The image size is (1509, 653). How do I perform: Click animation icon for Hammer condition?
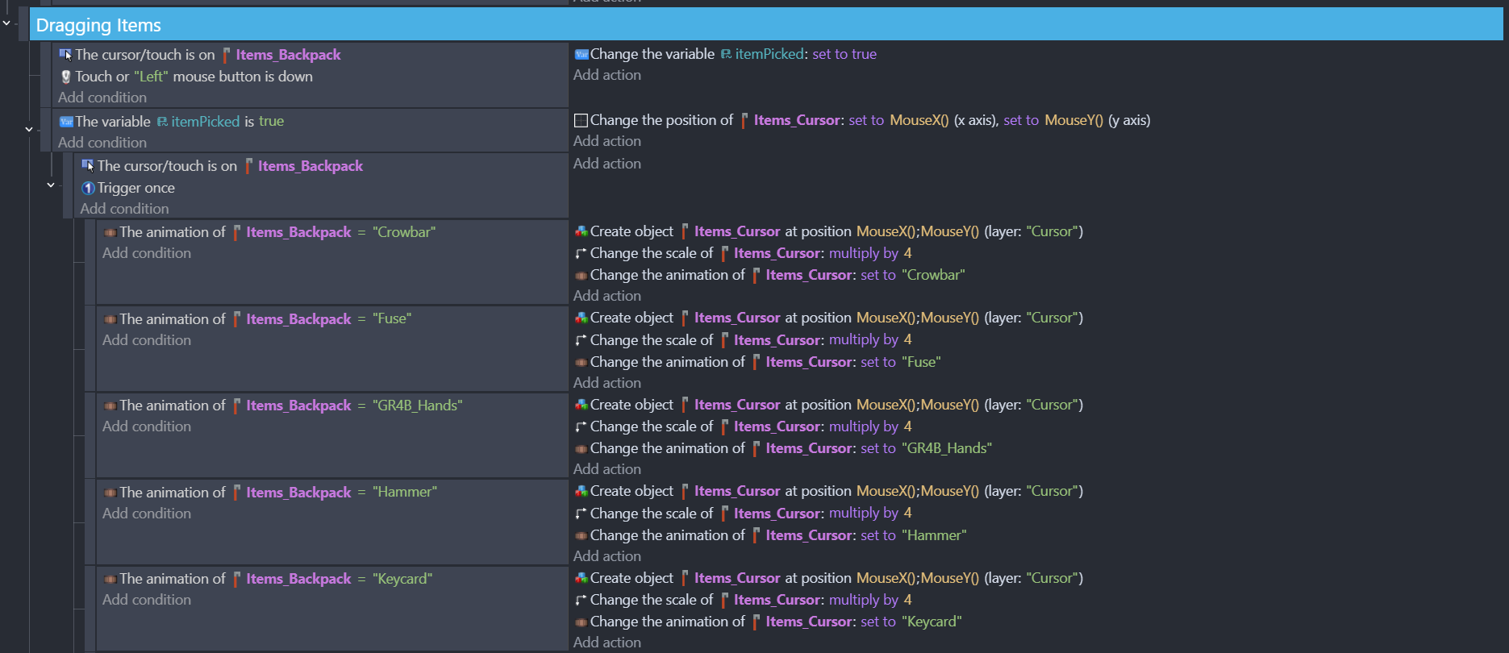(x=110, y=493)
